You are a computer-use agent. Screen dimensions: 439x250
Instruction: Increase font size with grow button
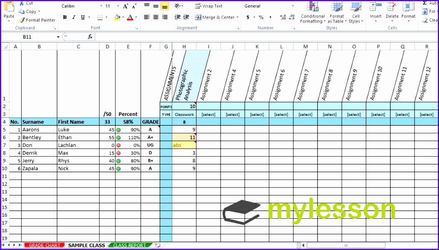[x=126, y=6]
